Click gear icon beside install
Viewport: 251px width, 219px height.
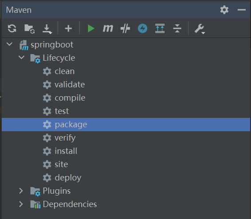click(47, 151)
